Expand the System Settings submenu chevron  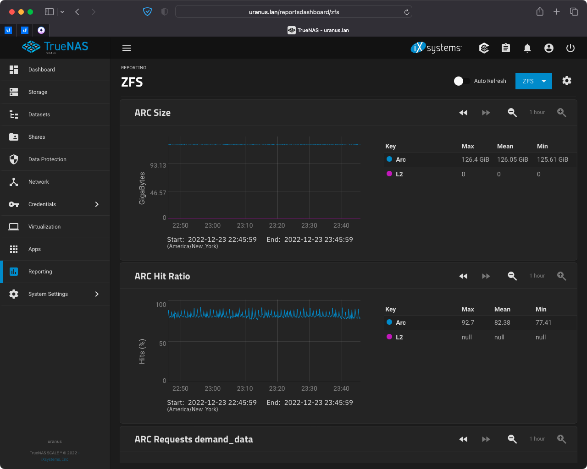tap(97, 294)
